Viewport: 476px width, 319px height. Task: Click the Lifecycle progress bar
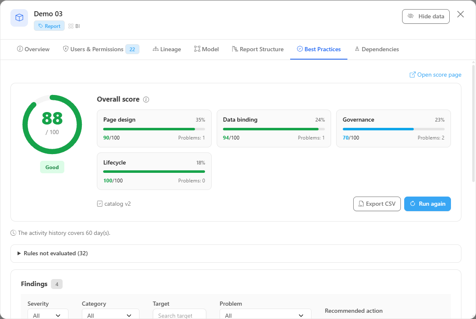tap(154, 172)
